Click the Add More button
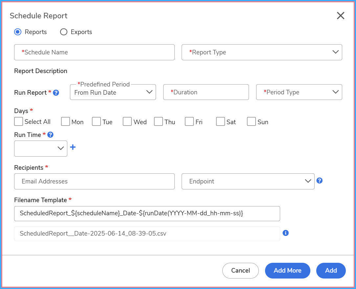Viewport: 356px width, 289px height. pyautogui.click(x=287, y=271)
